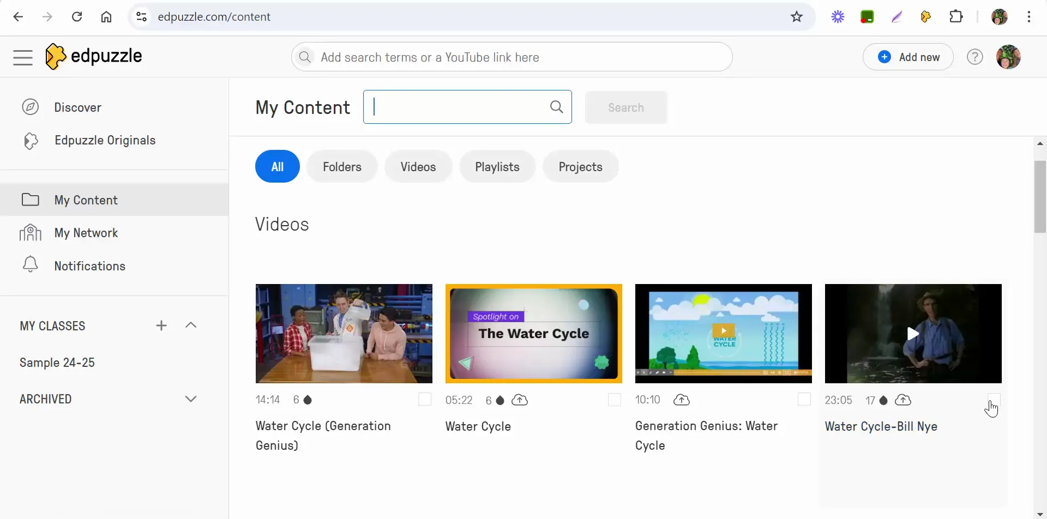
Task: Open the Generation Genius: Water Cycle title
Action: point(706,436)
